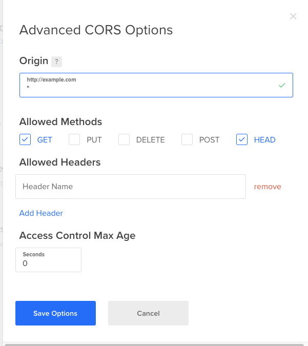Focus the Origin input field

coord(156,85)
